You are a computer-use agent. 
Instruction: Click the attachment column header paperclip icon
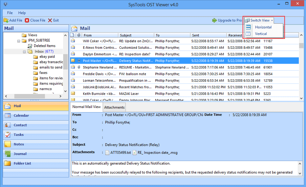[79, 35]
